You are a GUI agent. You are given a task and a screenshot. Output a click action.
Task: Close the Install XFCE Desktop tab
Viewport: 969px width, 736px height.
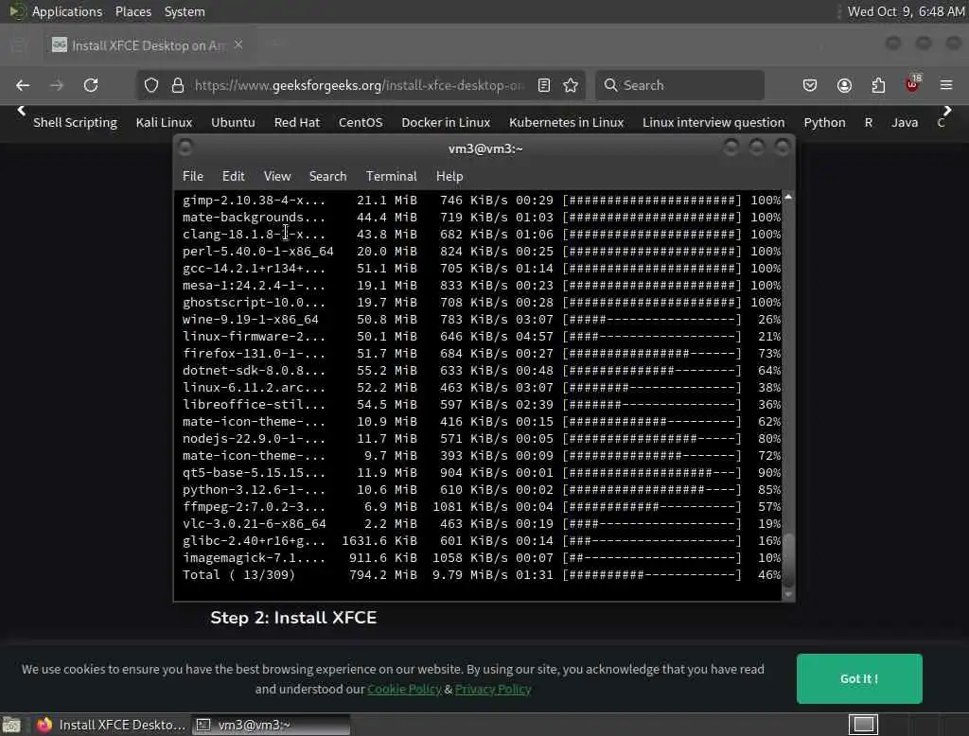(x=238, y=45)
